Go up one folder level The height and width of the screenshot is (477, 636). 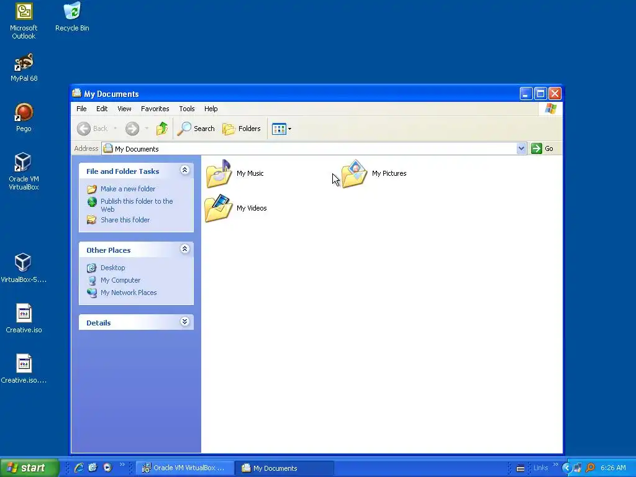click(x=162, y=129)
